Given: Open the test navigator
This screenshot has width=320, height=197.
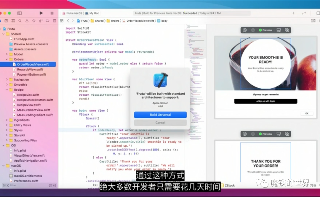Looking at the screenshot, I should 34,21.
